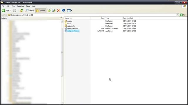Click the Copy To folder icon
This screenshot has height=105, width=188.
click(x=54, y=10)
